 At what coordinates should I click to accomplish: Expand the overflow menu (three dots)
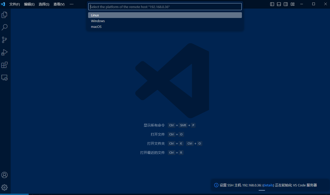click(72, 4)
